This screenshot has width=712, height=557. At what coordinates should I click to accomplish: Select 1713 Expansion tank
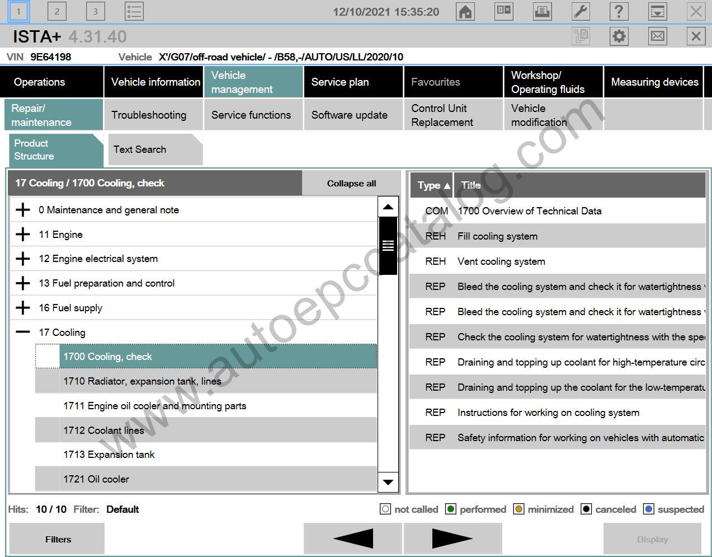tap(206, 455)
